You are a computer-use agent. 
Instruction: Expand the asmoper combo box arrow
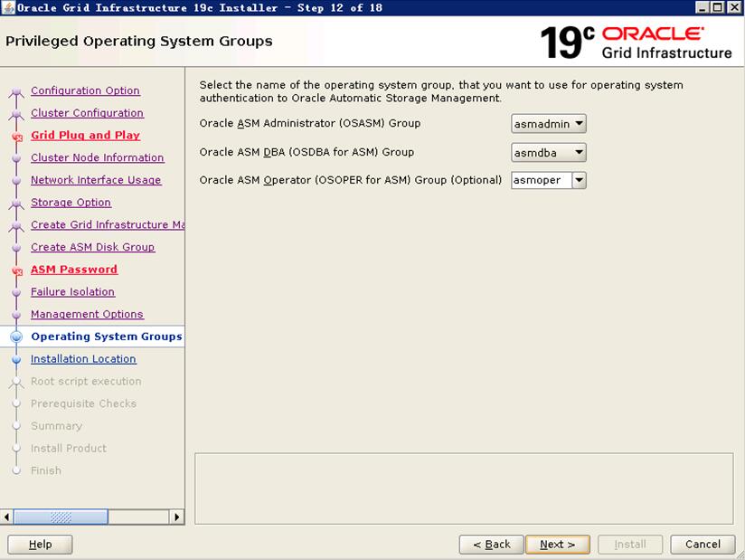pyautogui.click(x=579, y=180)
